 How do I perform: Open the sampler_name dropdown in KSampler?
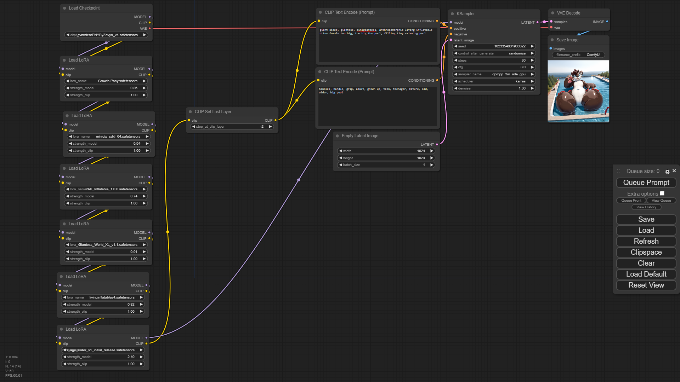click(494, 74)
